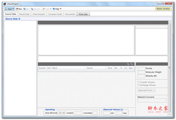The width and height of the screenshot is (176, 120).
Task: Expand the Open dropdown arrow
Action: point(13,9)
